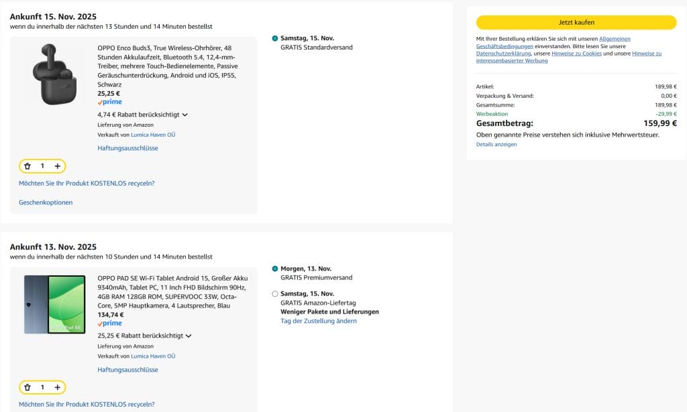Select Samstag, 15. Nov. Amazon-Liefertag for tablet
687x412 pixels.
click(x=275, y=294)
